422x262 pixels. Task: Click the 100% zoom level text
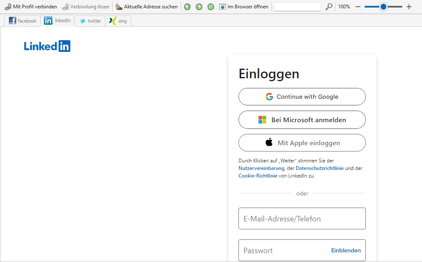point(344,6)
